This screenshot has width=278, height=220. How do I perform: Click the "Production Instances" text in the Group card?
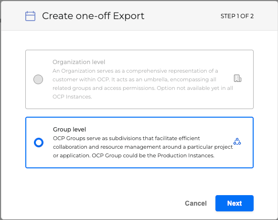coord(185,155)
